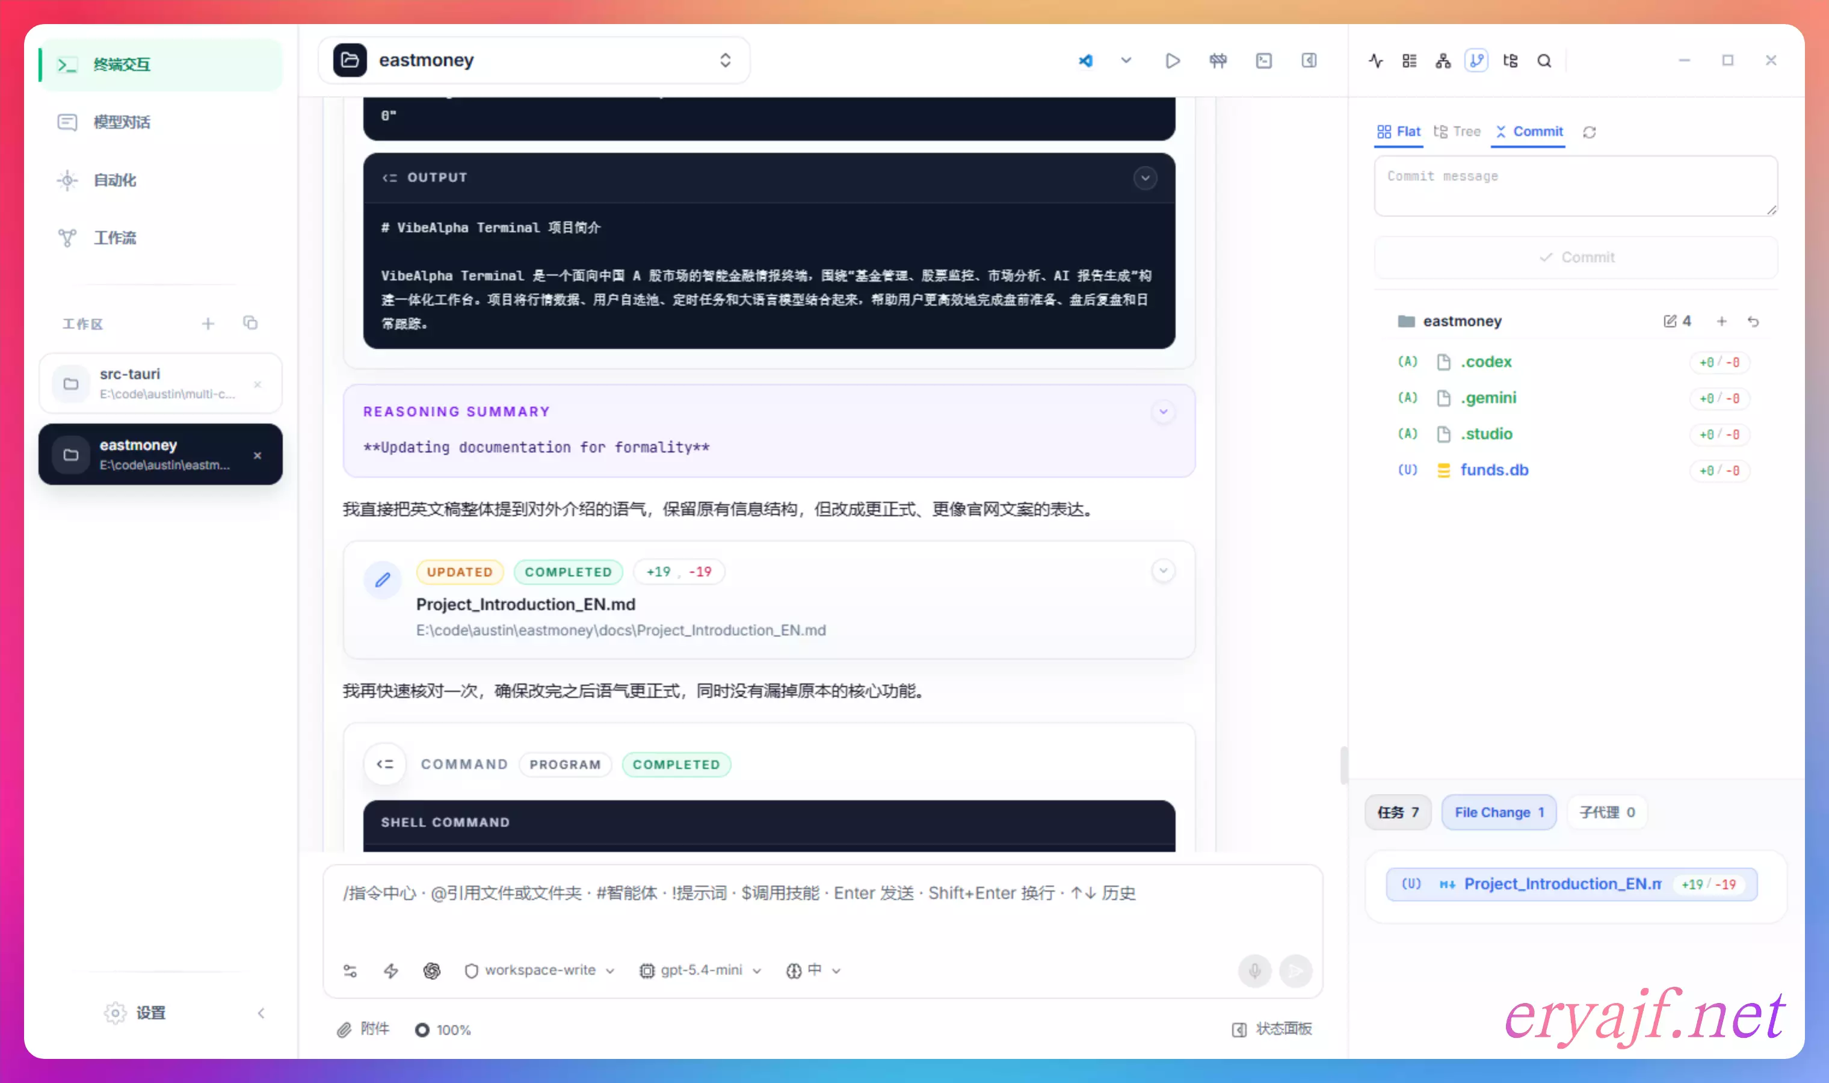1829x1083 pixels.
Task: Click 附件 to attach a file
Action: coord(363,1029)
